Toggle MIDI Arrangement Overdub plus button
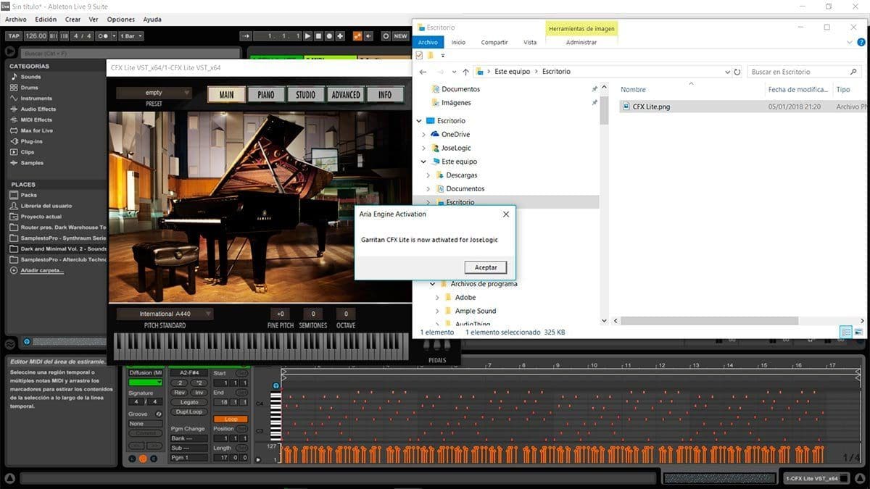870x489 pixels. (341, 35)
